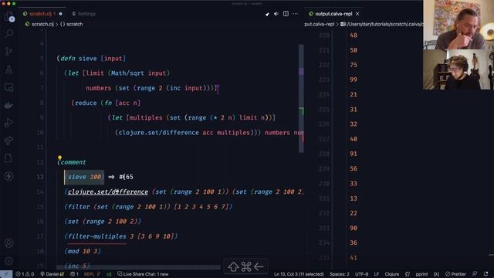Click the value 91 in REPL output
This screenshot has width=494, height=278.
tap(354, 154)
